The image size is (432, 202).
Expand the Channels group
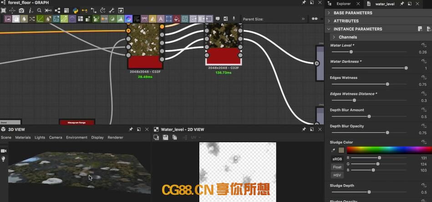coord(334,37)
